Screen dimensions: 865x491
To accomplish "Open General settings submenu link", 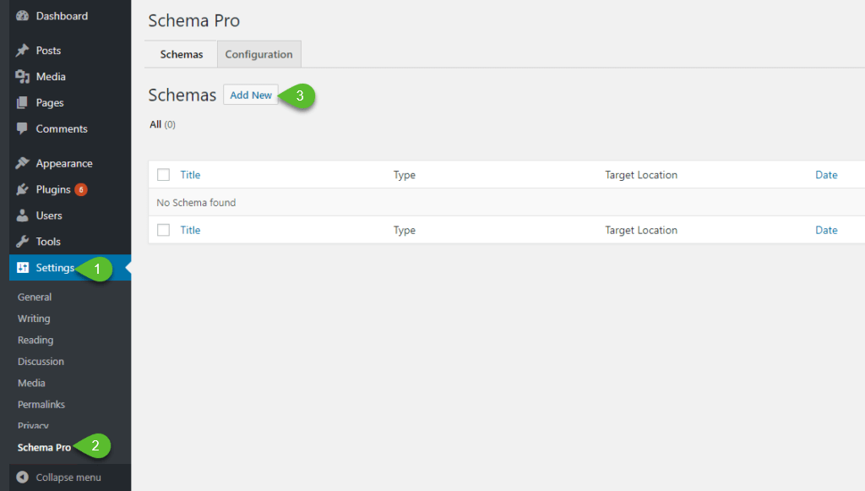I will point(35,297).
